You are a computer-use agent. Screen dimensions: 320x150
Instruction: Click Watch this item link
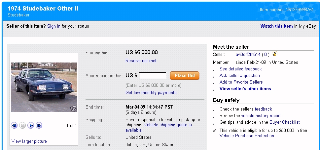pos(276,26)
